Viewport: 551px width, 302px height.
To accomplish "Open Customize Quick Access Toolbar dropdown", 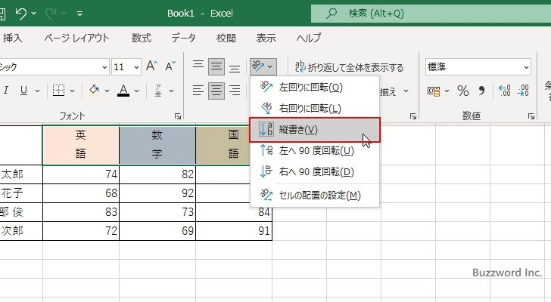I will coord(79,14).
